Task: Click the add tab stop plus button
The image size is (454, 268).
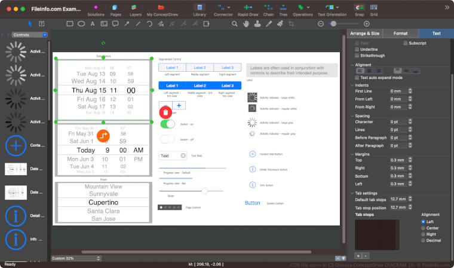Action: coord(358,255)
